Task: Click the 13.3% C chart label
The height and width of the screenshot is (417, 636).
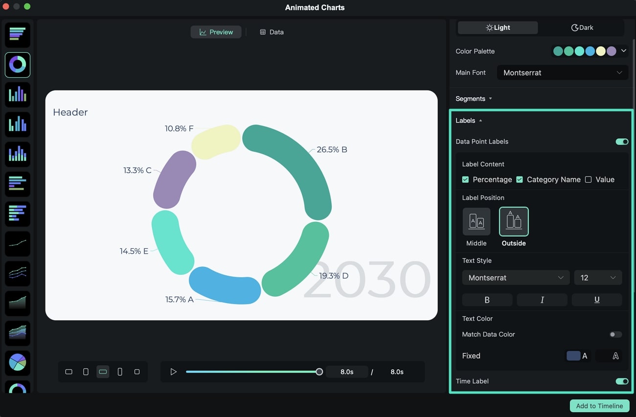Action: coord(137,170)
